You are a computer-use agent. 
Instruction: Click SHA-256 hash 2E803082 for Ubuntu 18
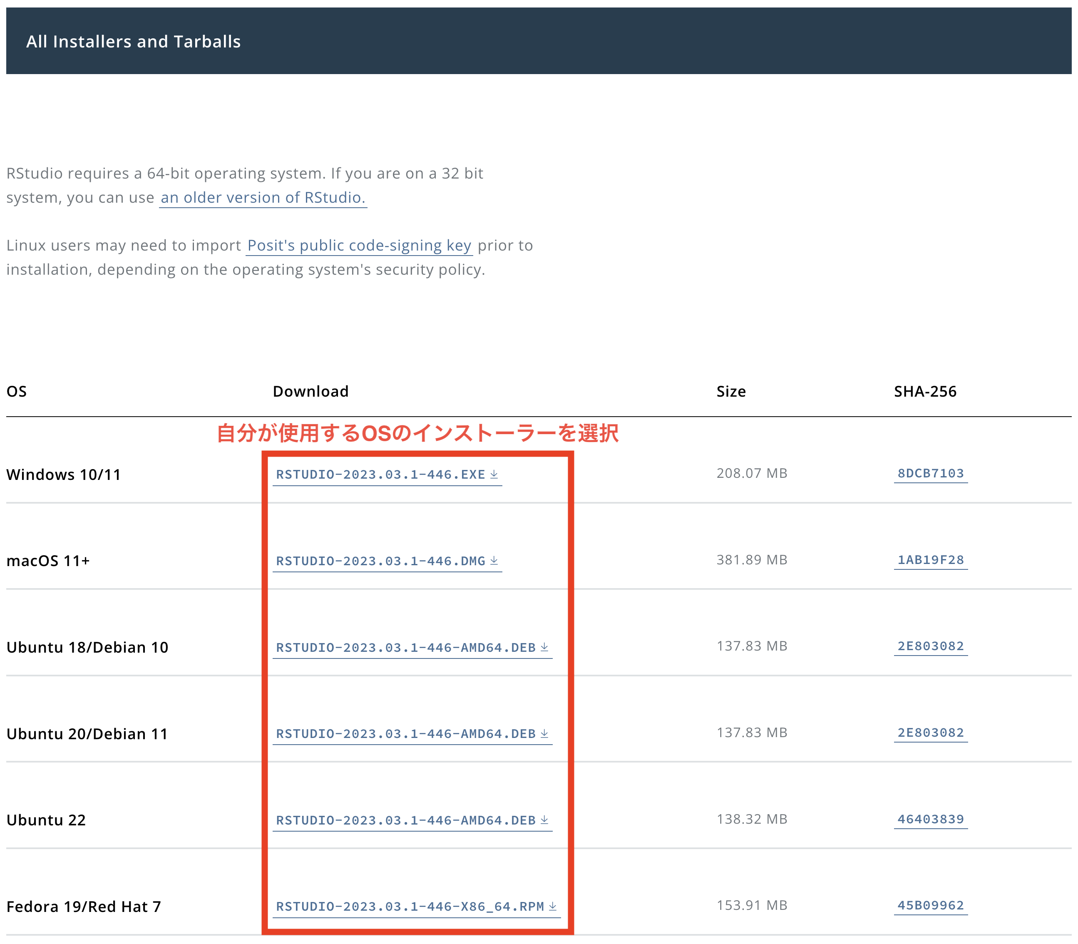tap(931, 646)
